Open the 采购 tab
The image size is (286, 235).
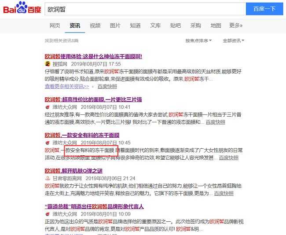(x=195, y=26)
